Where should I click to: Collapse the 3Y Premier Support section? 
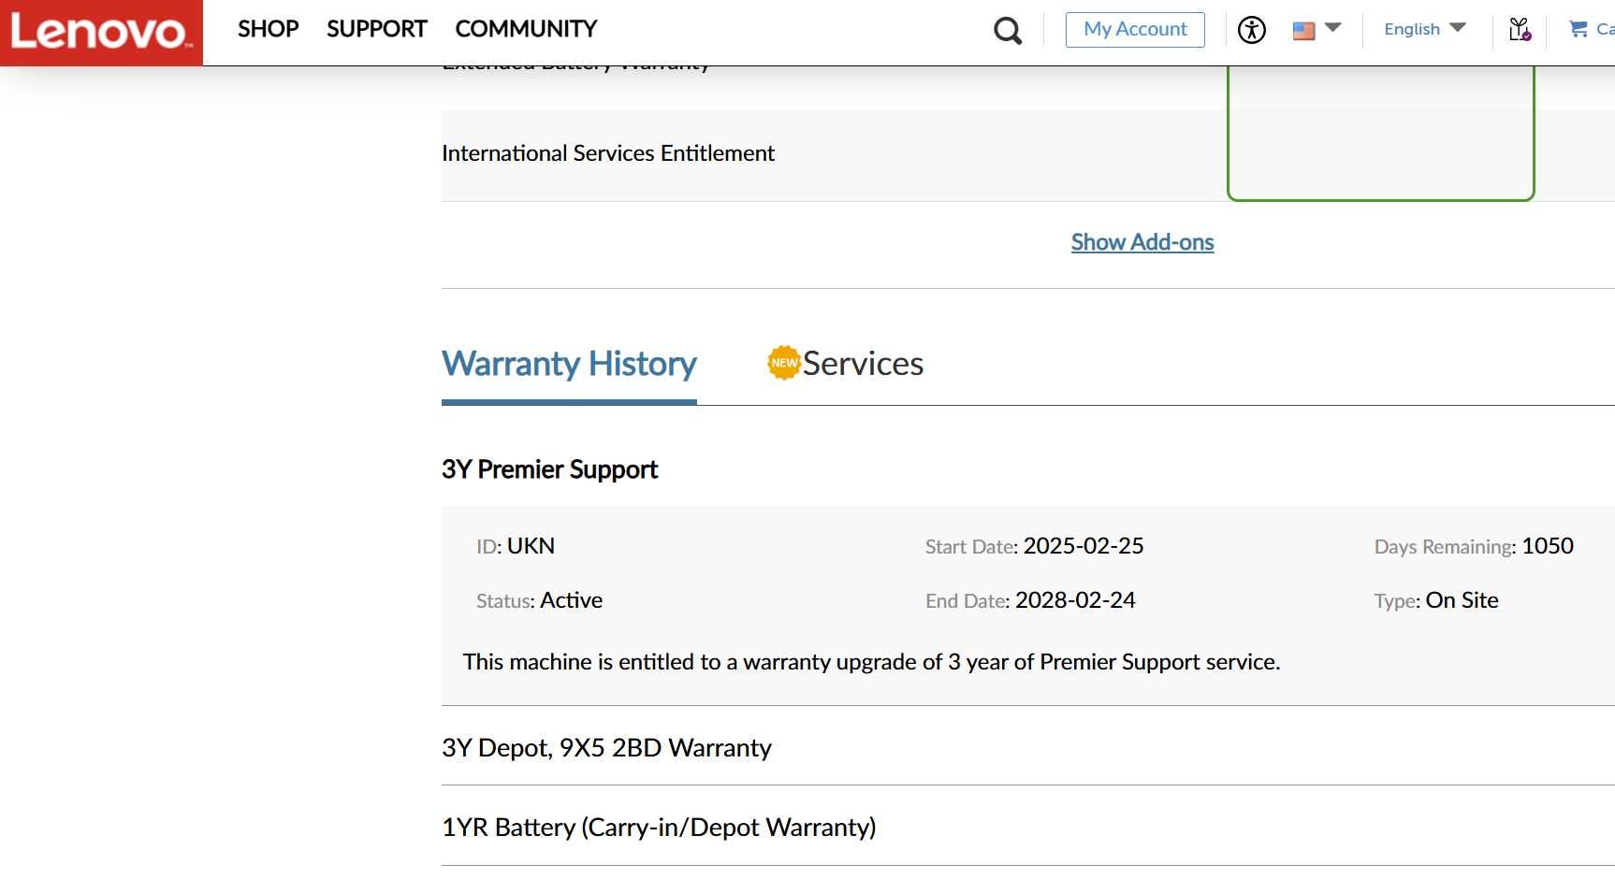tap(549, 469)
